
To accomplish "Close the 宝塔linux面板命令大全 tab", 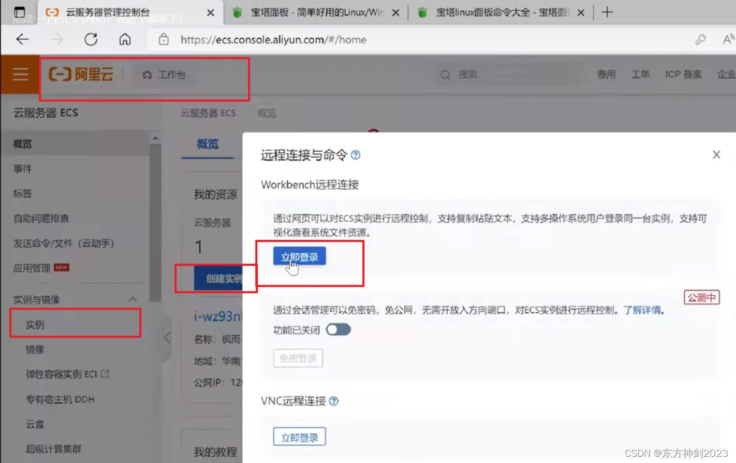I will pyautogui.click(x=581, y=12).
